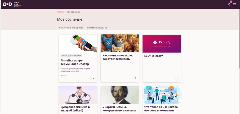Click the page vertical scrollbar
Screen dimensions: 240x114
239,38
